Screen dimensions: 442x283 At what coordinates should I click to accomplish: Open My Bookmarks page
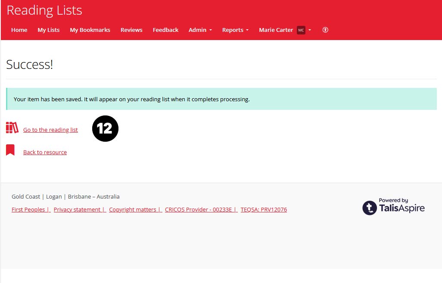click(x=90, y=30)
